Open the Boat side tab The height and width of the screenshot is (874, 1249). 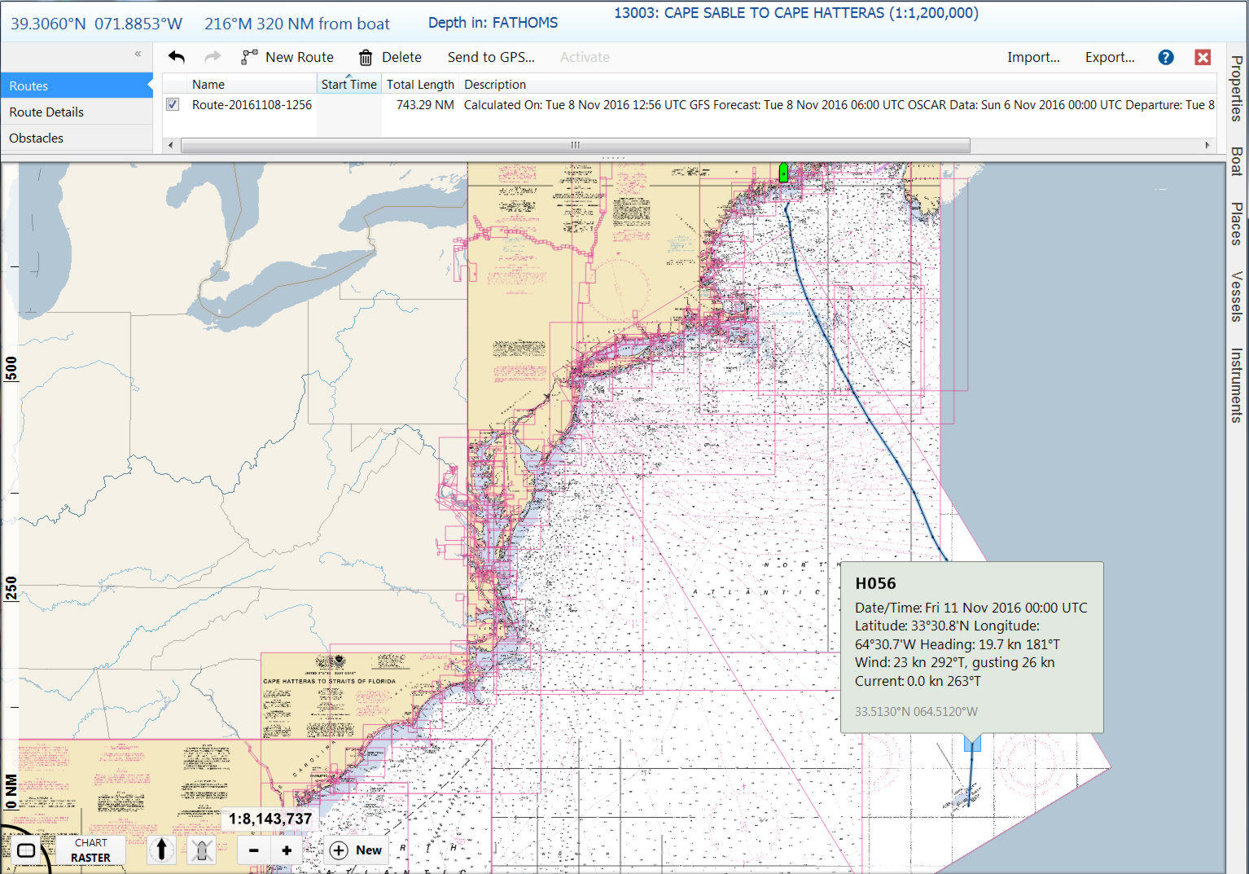click(x=1237, y=161)
